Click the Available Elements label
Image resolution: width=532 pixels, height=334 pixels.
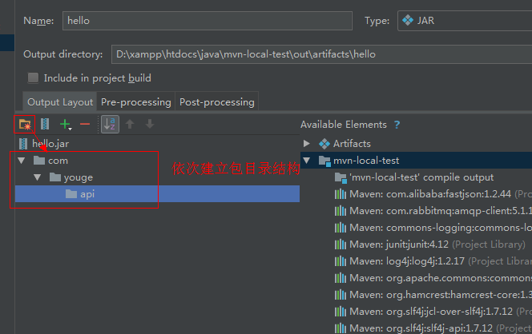344,125
